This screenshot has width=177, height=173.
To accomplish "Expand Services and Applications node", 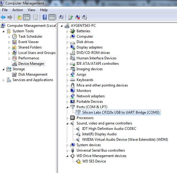I will click(x=3, y=80).
